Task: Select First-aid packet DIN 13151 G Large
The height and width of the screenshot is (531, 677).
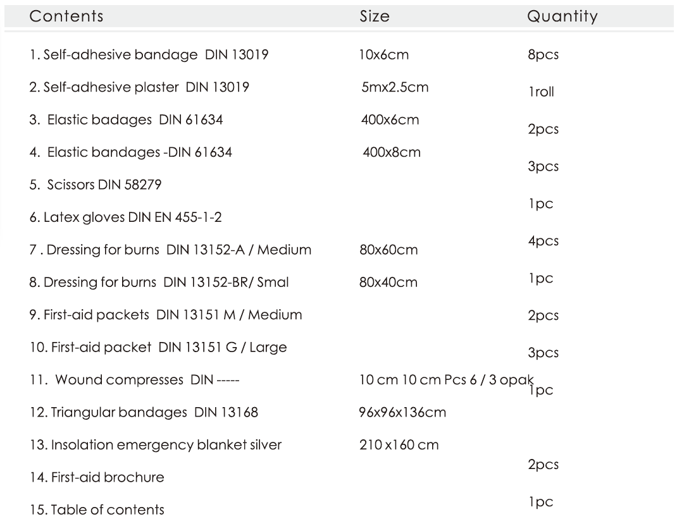Action: pos(158,347)
